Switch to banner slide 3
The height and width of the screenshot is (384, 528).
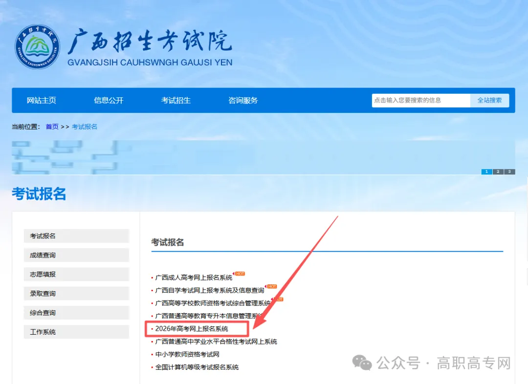point(509,171)
